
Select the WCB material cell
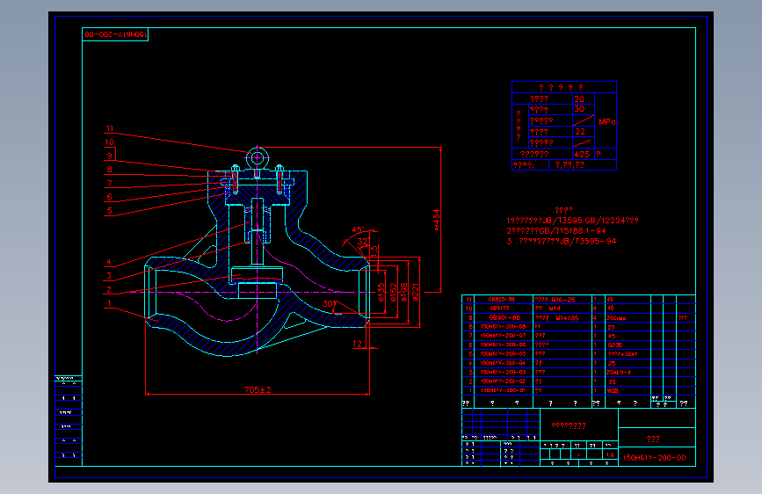click(613, 390)
